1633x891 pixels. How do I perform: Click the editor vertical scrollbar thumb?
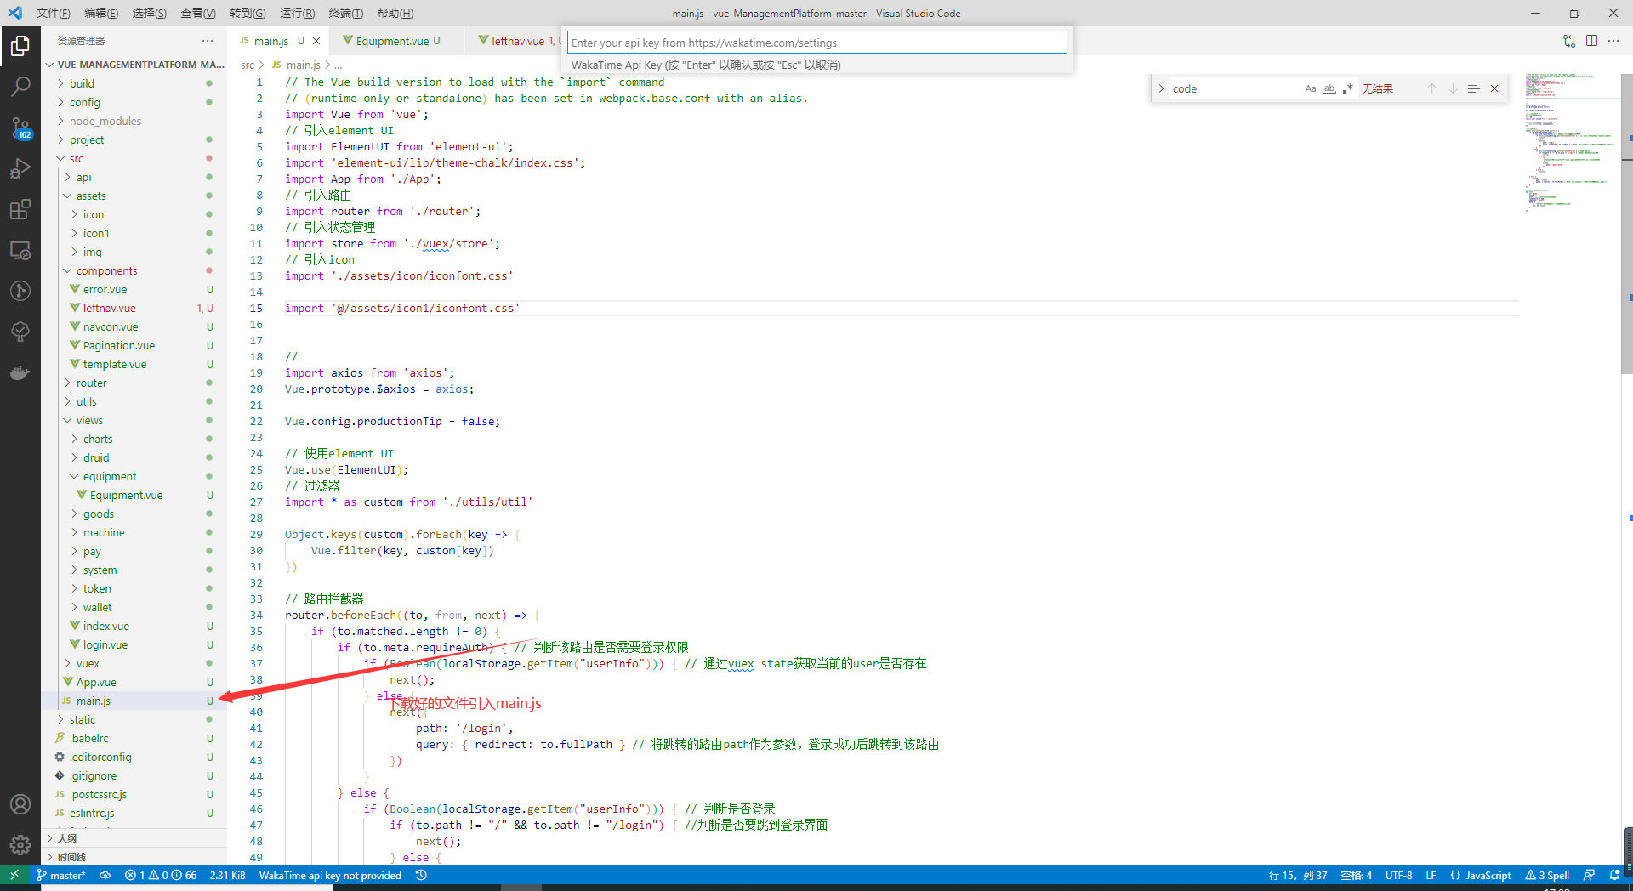(1627, 224)
